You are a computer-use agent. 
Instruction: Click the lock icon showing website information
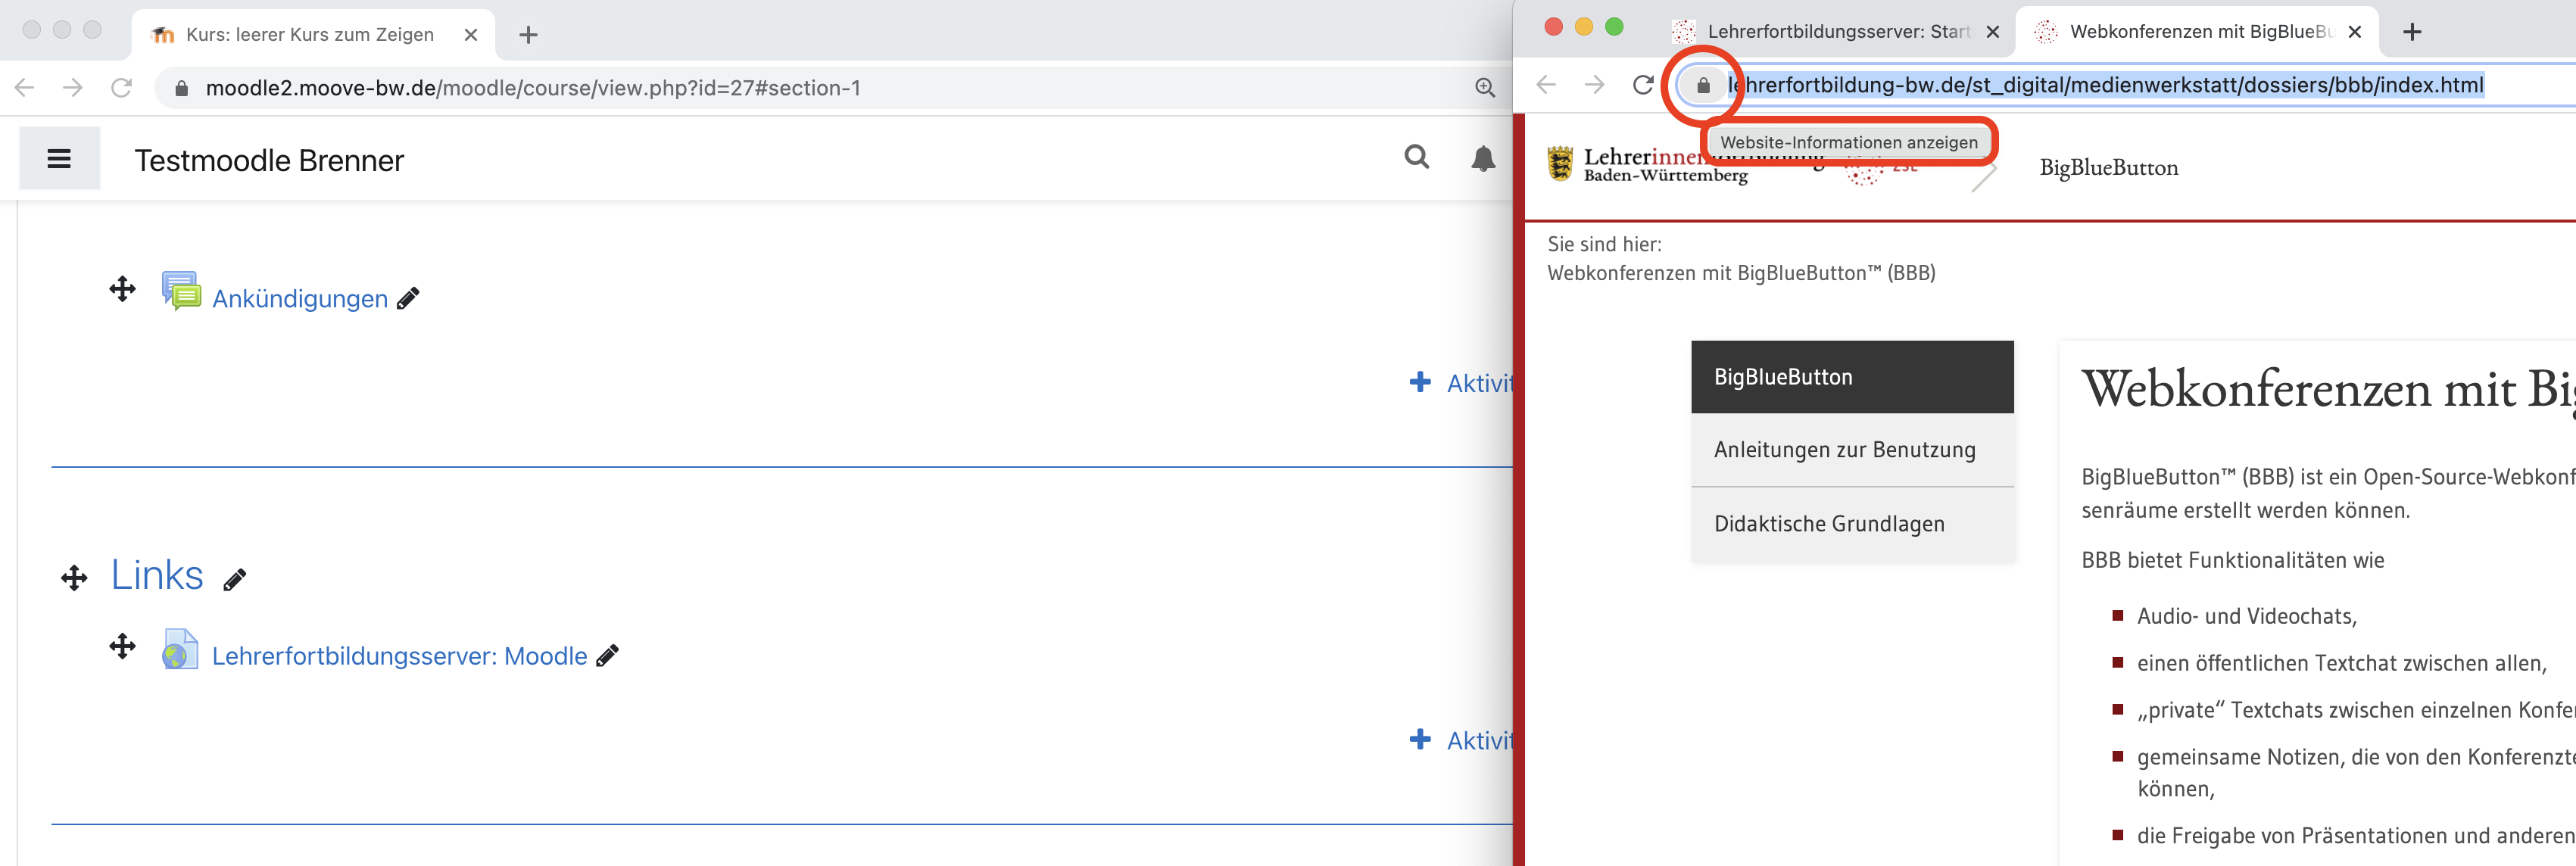pos(1703,86)
